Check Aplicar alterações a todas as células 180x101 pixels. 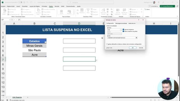click(x=107, y=44)
